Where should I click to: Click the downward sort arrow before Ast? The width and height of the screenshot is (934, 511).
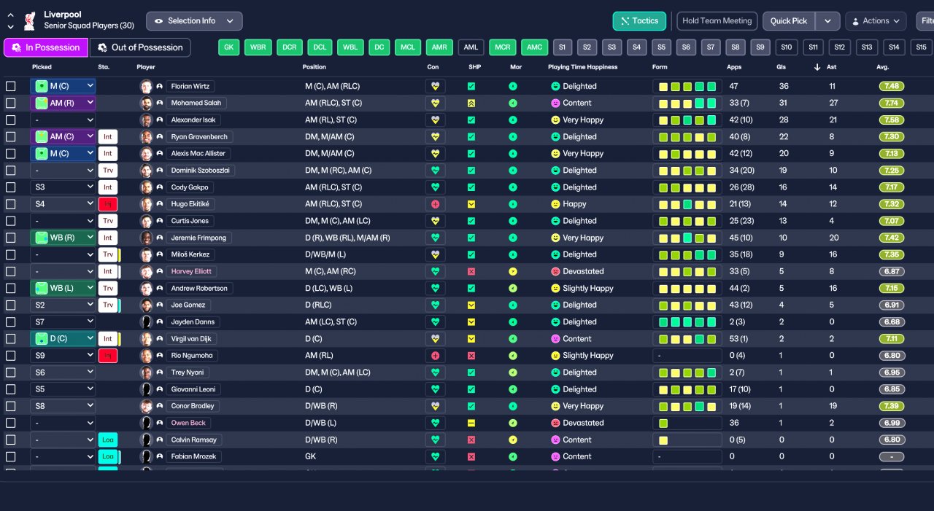click(817, 67)
